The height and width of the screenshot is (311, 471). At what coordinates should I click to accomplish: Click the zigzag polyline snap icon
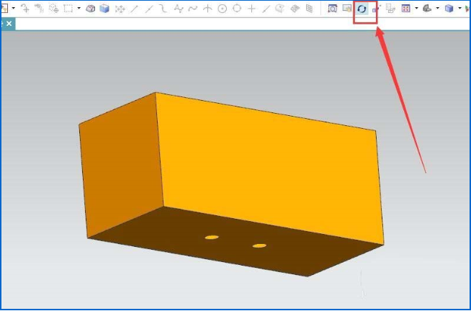pyautogui.click(x=179, y=9)
